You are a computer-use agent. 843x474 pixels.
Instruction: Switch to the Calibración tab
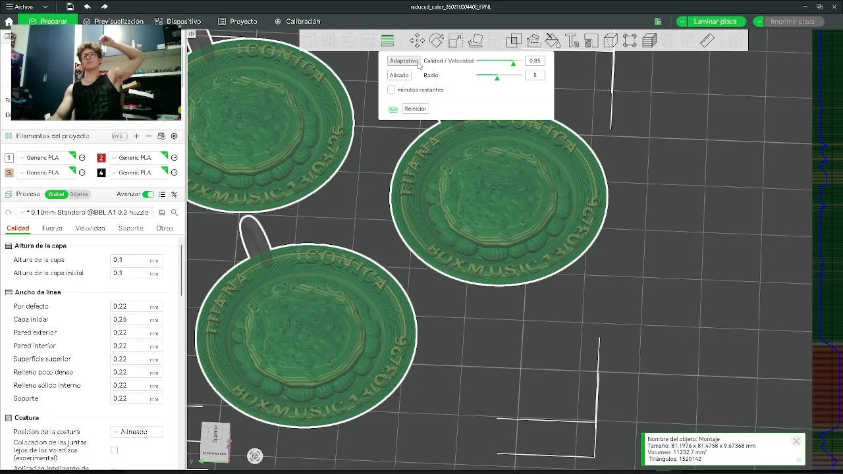click(297, 21)
